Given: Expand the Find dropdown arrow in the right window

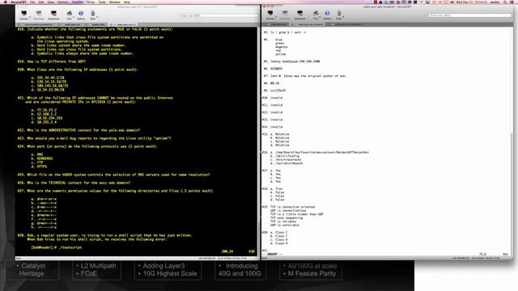Looking at the screenshot, I should (x=320, y=17).
